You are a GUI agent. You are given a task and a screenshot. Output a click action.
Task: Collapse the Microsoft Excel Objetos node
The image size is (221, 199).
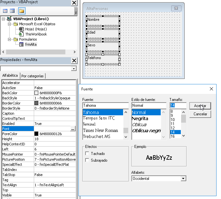[x=10, y=24]
